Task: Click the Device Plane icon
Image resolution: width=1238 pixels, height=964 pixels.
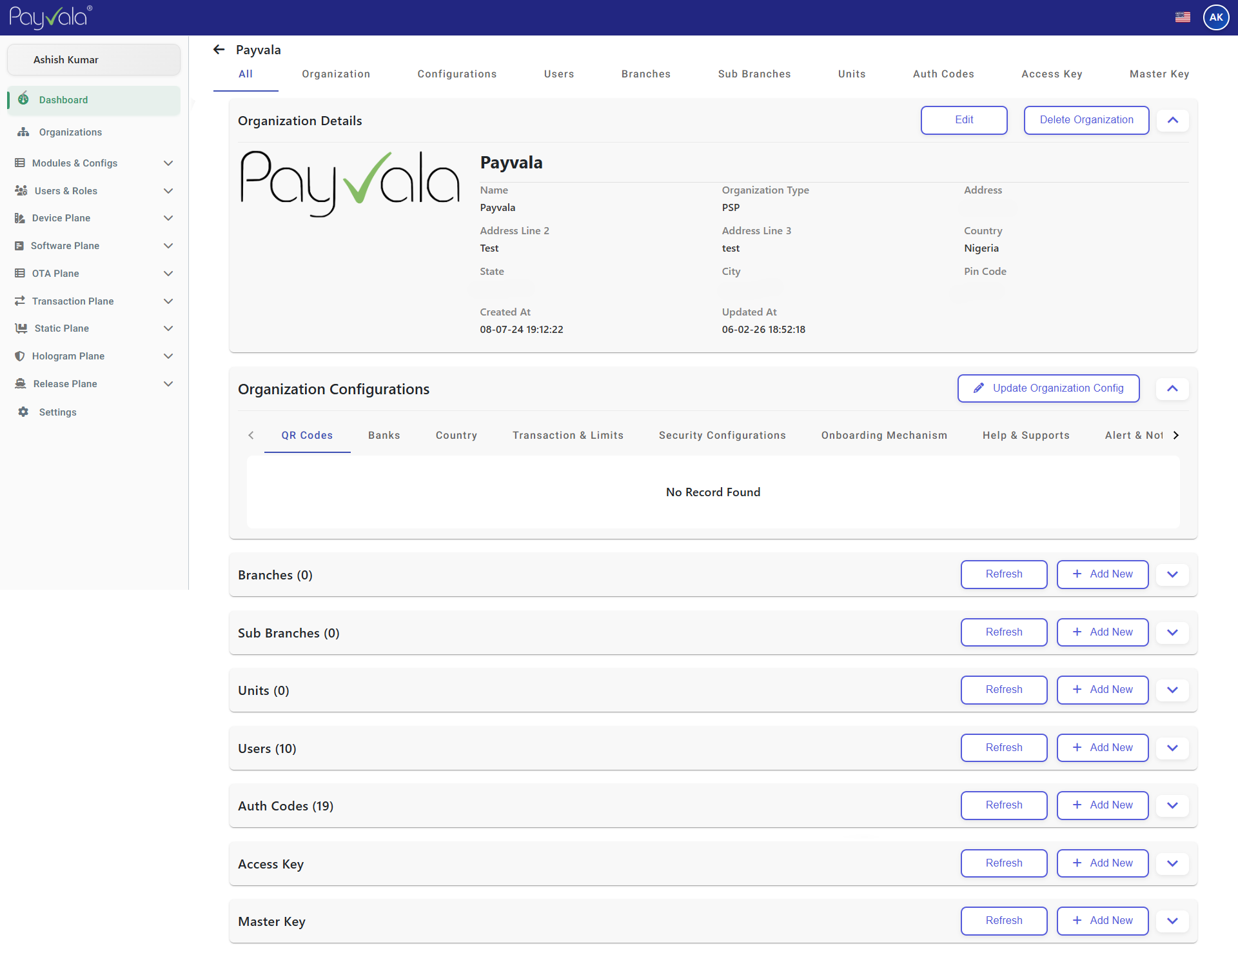Action: coord(20,218)
